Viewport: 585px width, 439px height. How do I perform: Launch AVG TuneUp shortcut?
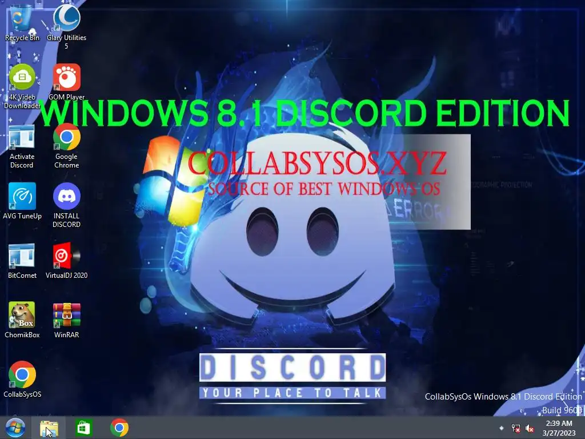[22, 201]
